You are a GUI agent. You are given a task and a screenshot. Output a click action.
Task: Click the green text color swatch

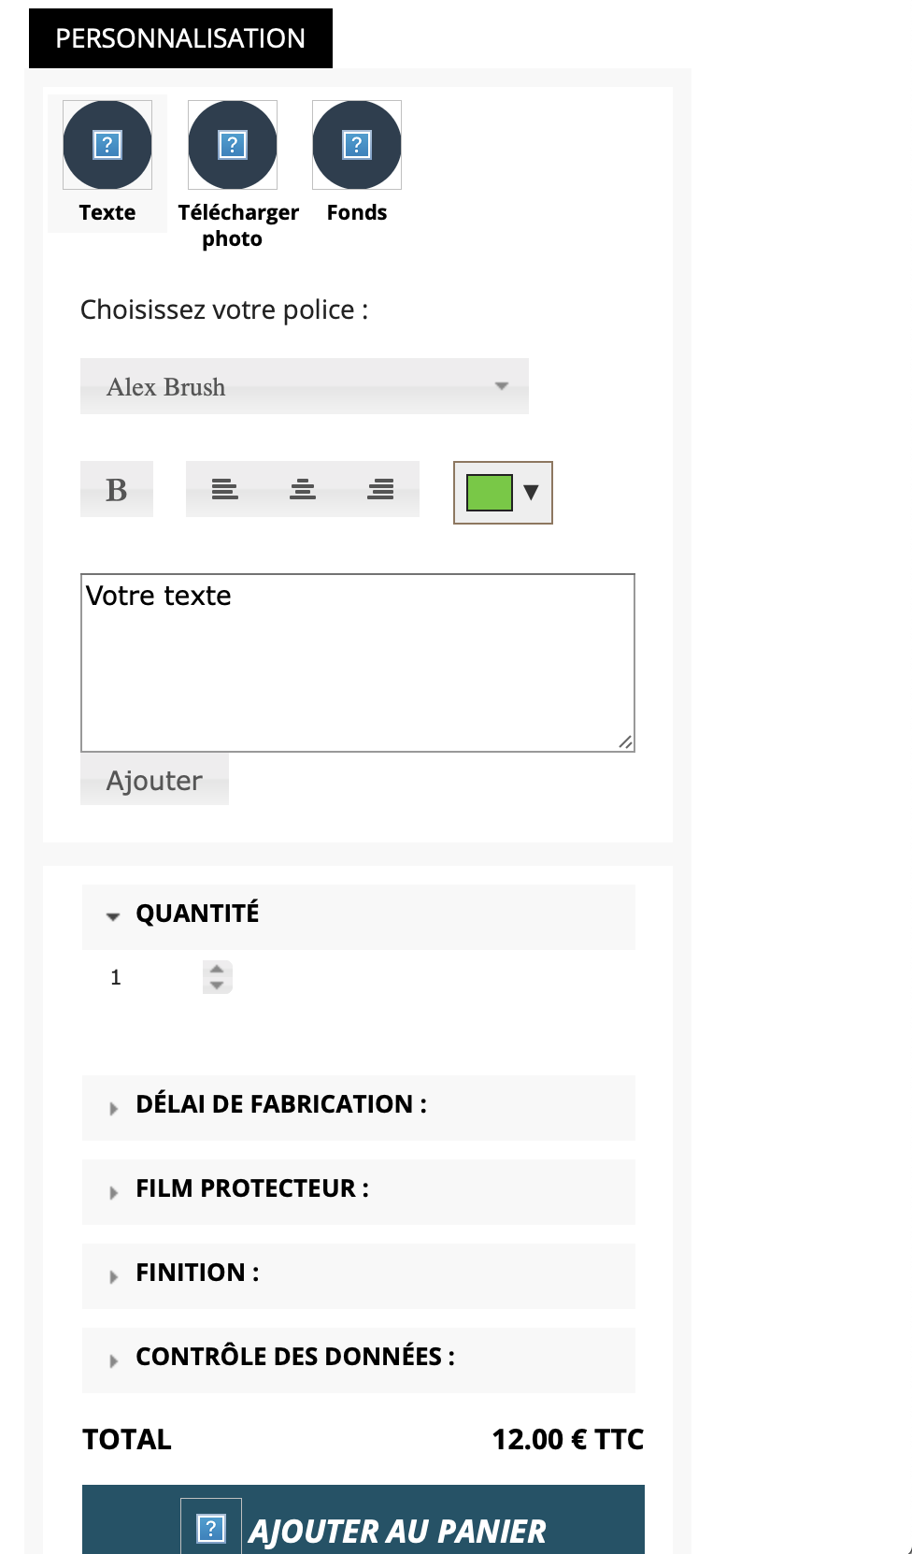(x=490, y=492)
